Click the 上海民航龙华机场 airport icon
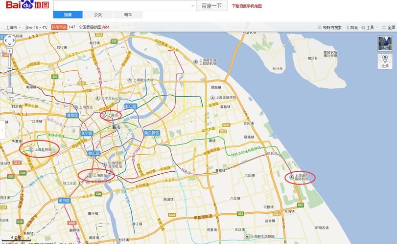 pos(105,165)
